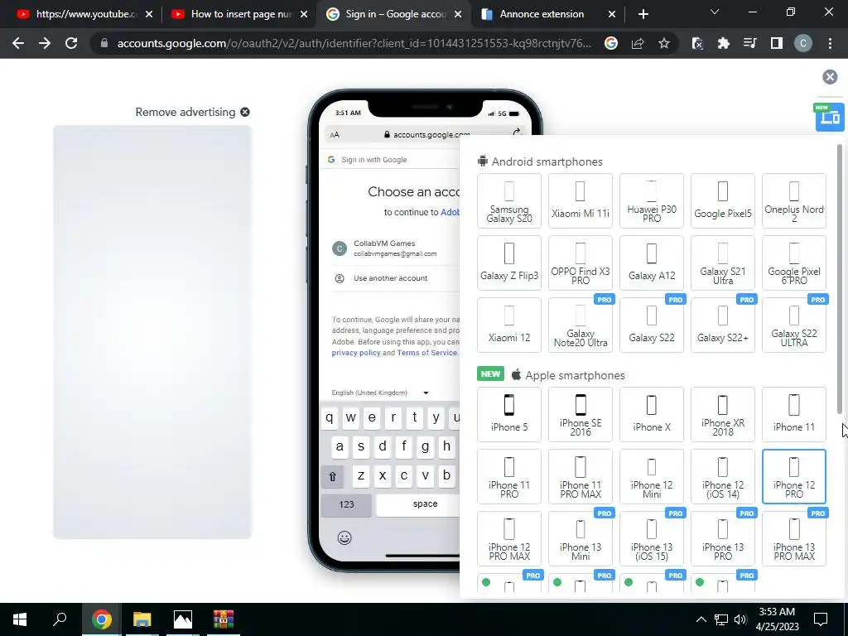Choose Galaxy S21 Ultra device

722,263
